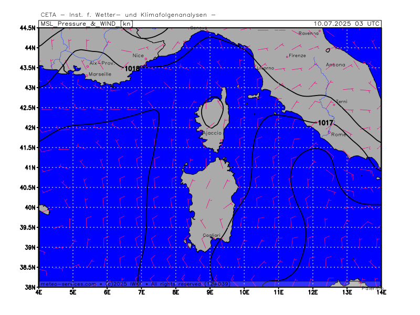Image resolution: width=420 pixels, height=315 pixels.
Task: Click the 14E longitude axis label
Action: [x=382, y=292]
